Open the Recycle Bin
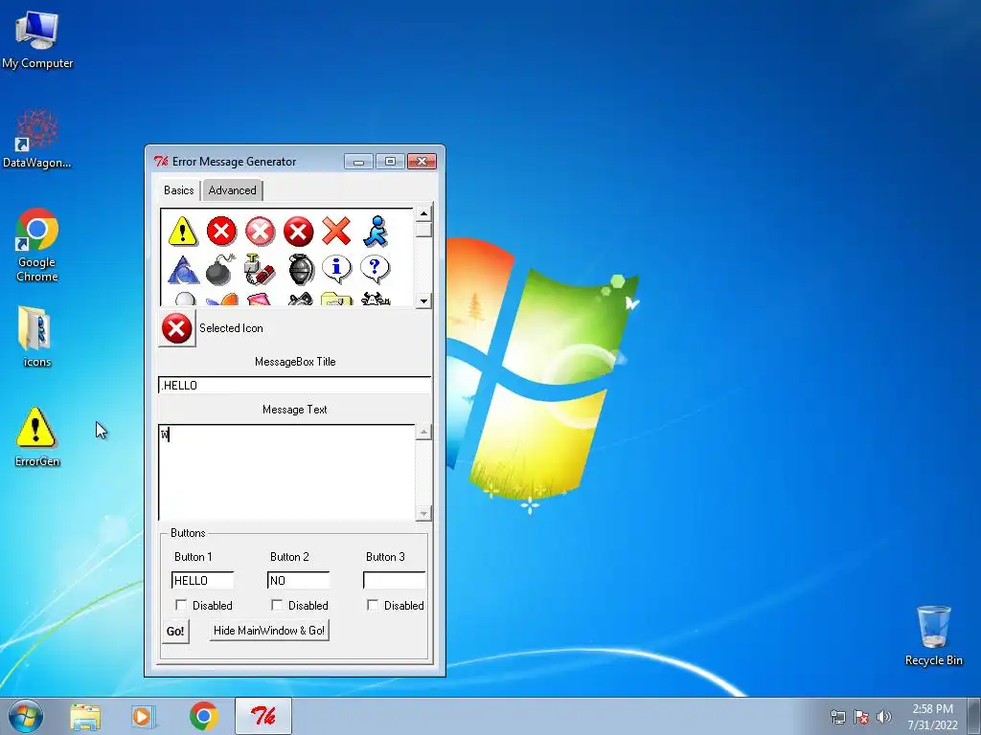This screenshot has width=981, height=735. (x=933, y=635)
